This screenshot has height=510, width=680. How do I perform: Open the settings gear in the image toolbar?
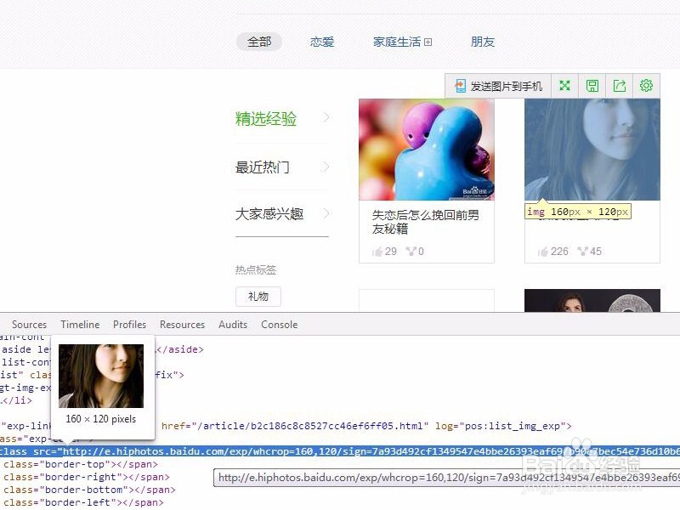[646, 85]
